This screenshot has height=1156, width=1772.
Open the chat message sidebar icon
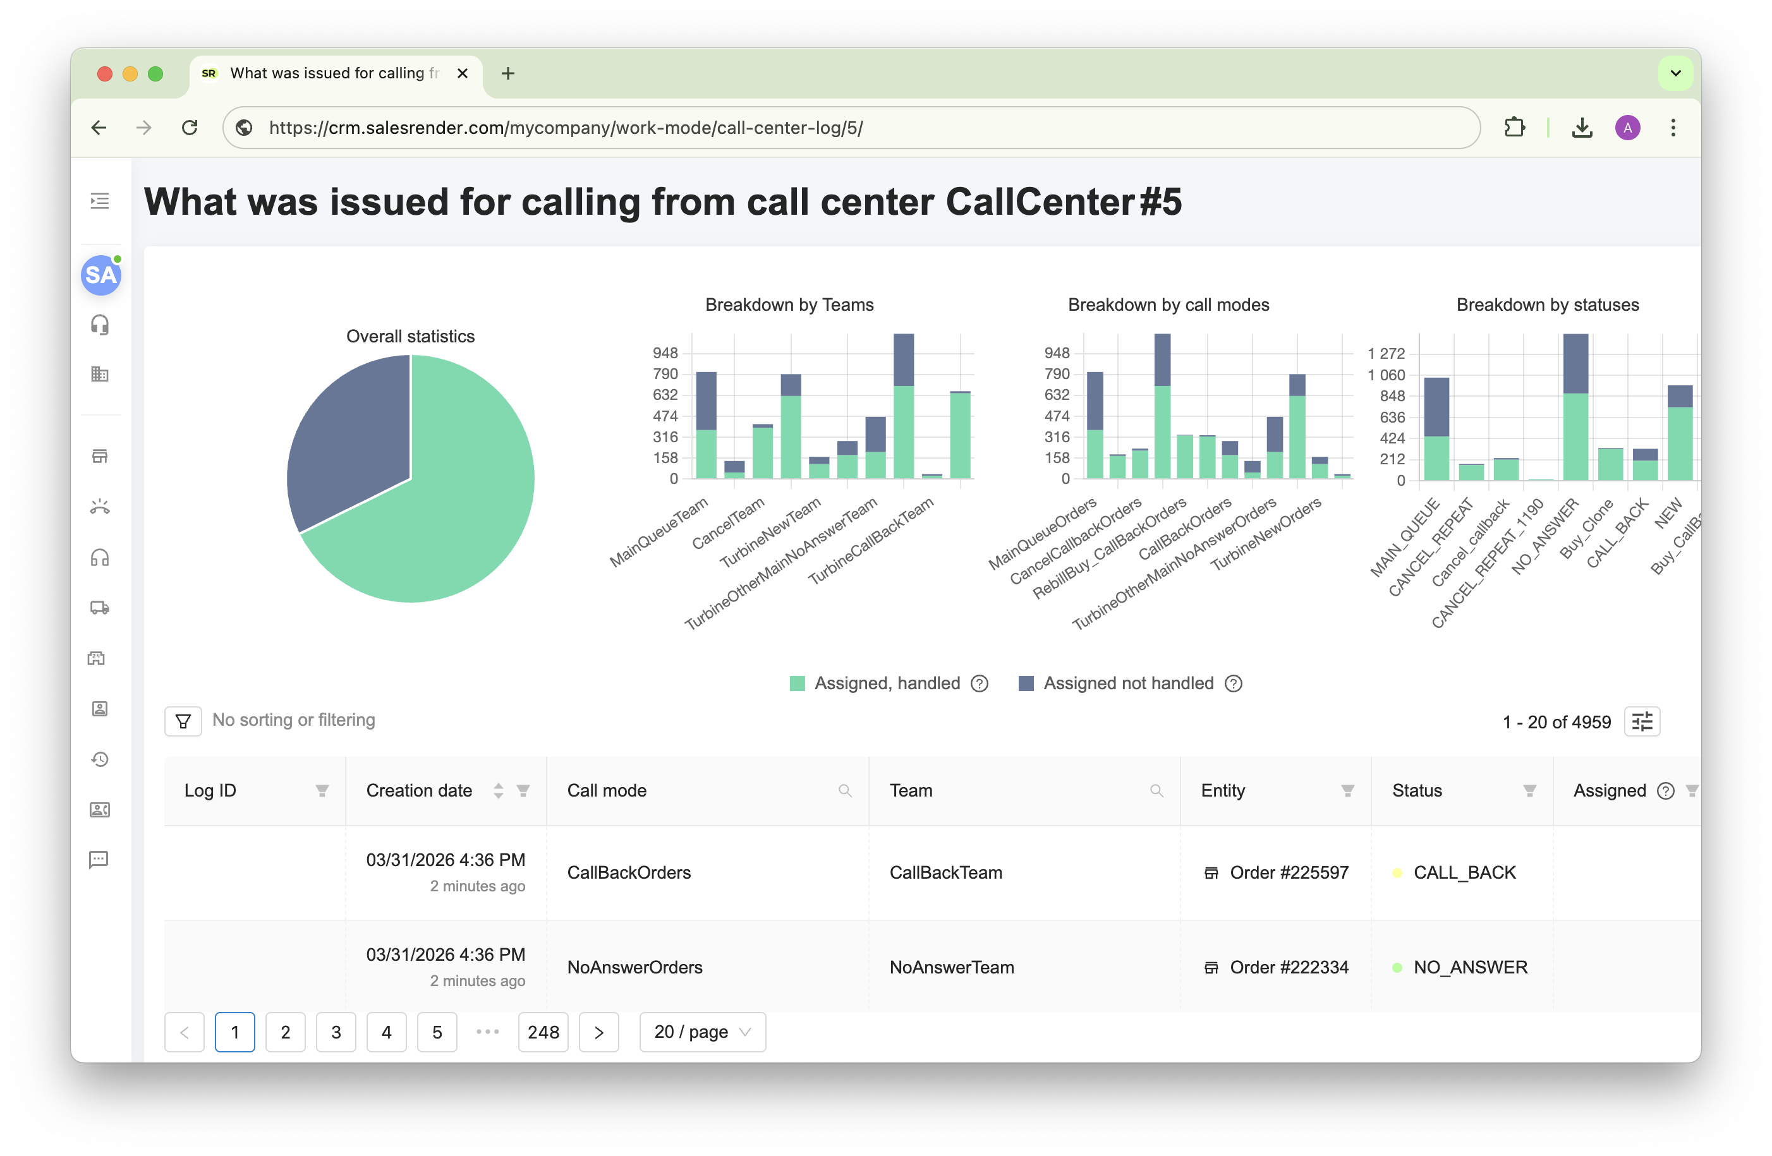(x=100, y=860)
